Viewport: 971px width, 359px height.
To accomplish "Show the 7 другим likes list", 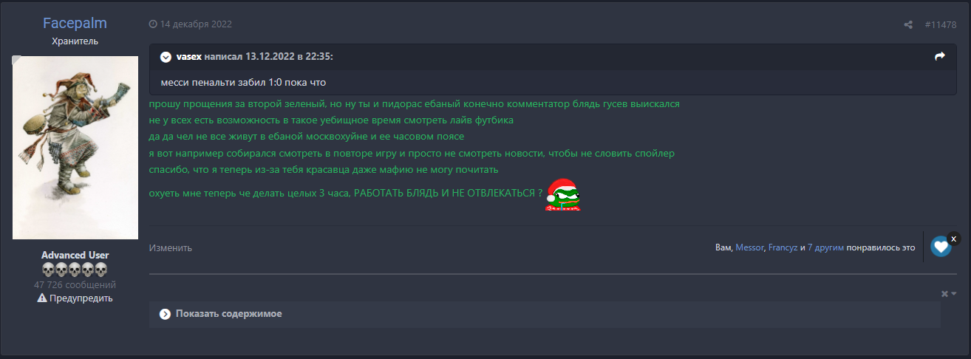I will pos(825,248).
